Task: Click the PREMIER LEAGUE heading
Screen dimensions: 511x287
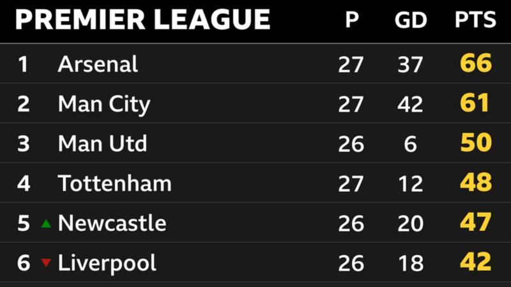Action: (142, 20)
